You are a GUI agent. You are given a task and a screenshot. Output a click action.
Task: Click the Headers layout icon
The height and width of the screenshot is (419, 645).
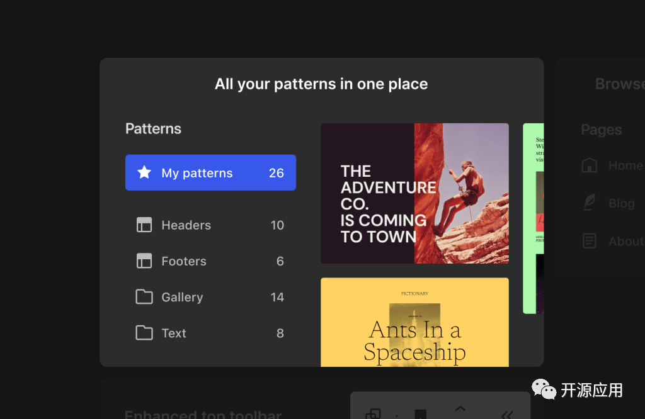[x=144, y=225]
